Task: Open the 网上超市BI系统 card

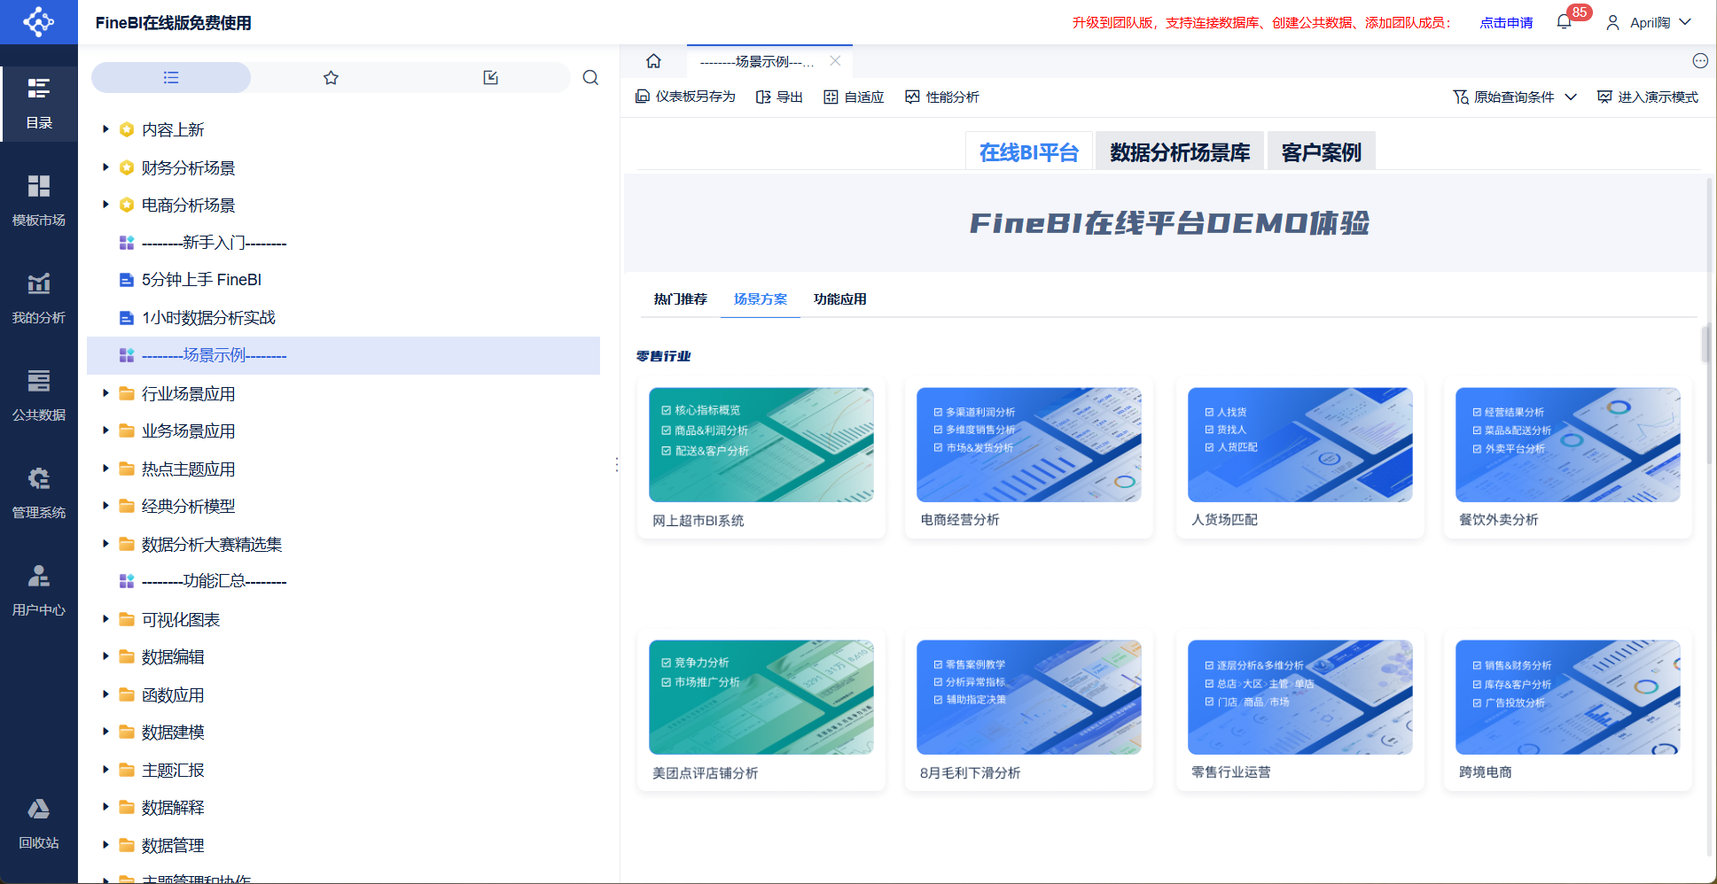Action: click(761, 459)
